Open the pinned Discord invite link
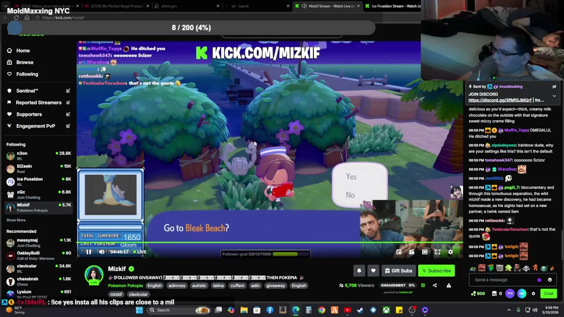This screenshot has width=564, height=317. point(500,100)
